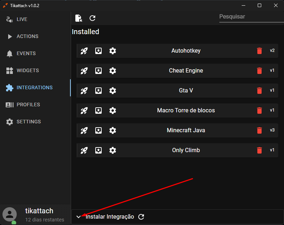Refresh the installed integrations list
This screenshot has height=225, width=284.
pyautogui.click(x=92, y=18)
